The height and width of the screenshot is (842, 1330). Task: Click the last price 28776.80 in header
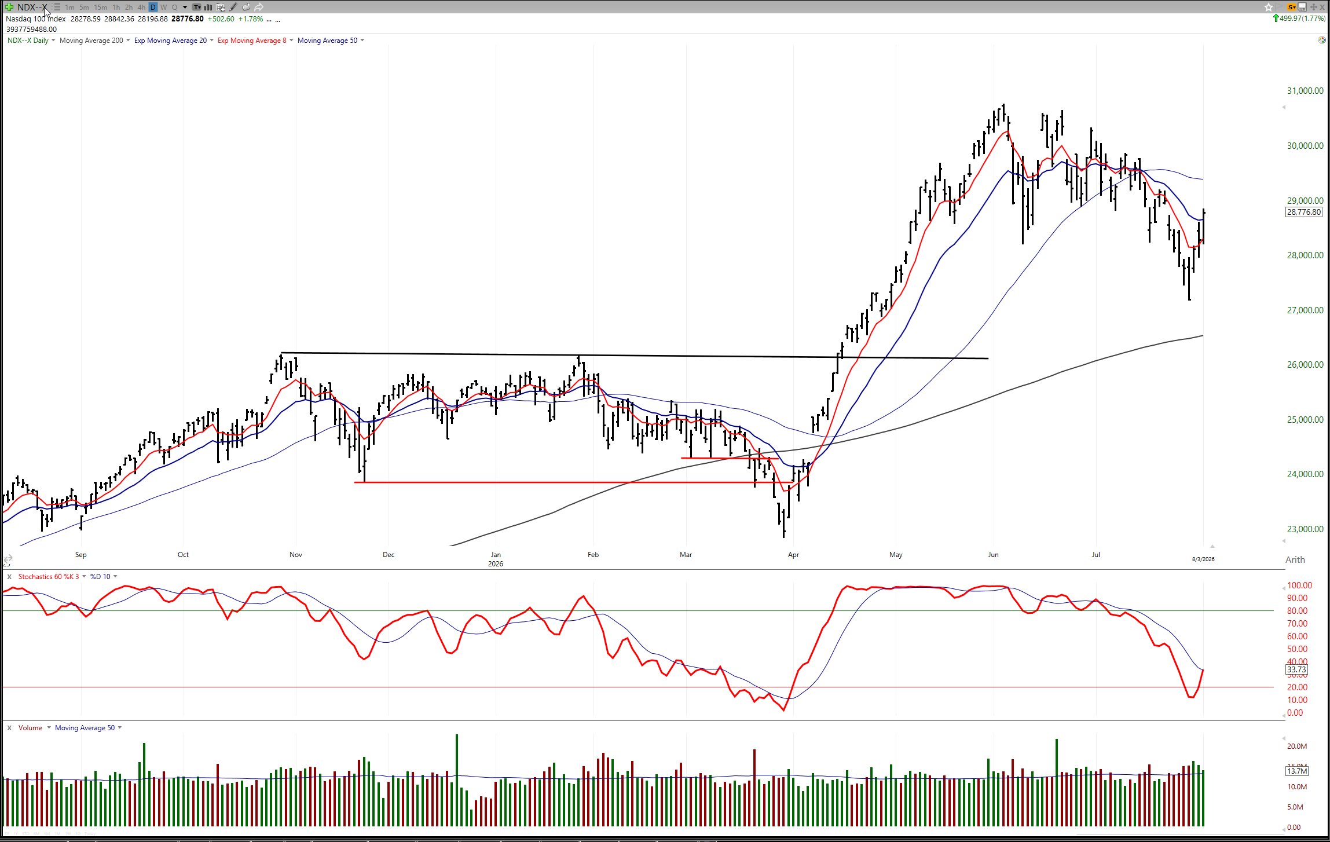tap(188, 19)
